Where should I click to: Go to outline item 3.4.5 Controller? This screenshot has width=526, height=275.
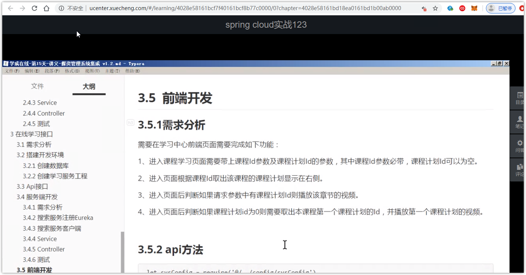[44, 249]
